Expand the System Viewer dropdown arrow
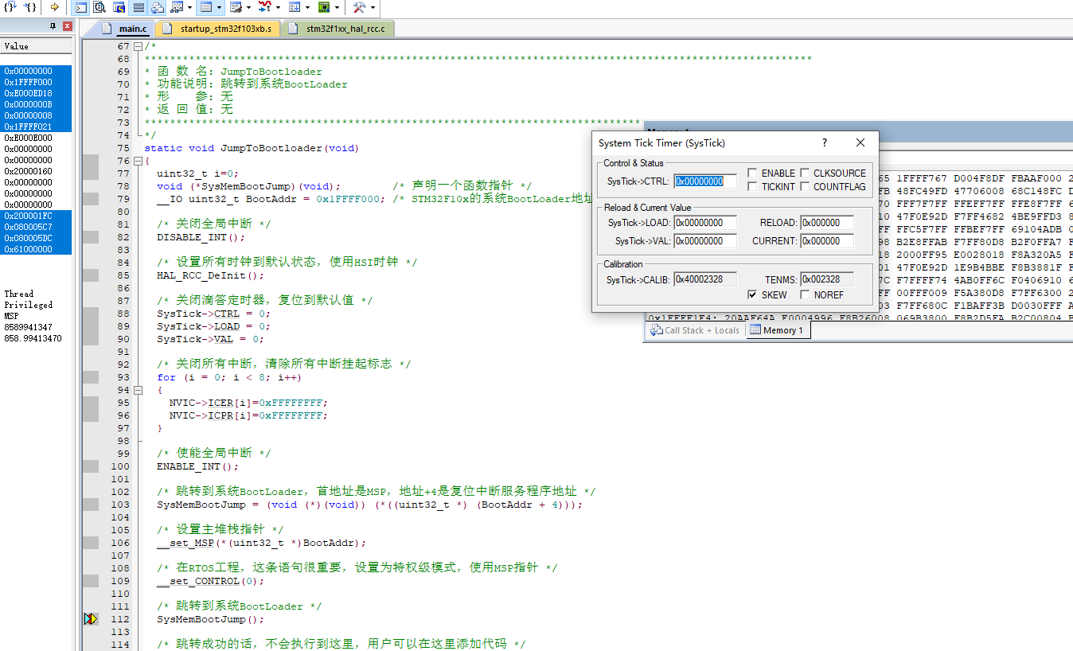 pyautogui.click(x=338, y=8)
